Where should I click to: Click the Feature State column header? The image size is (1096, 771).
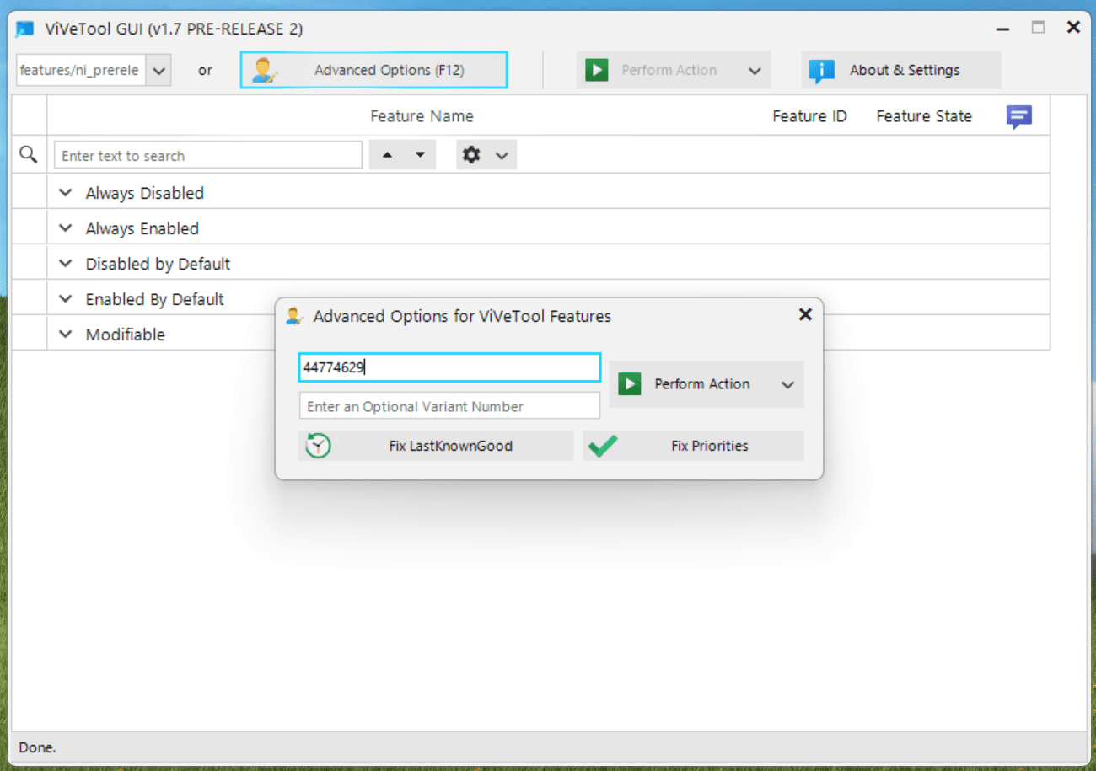click(924, 116)
